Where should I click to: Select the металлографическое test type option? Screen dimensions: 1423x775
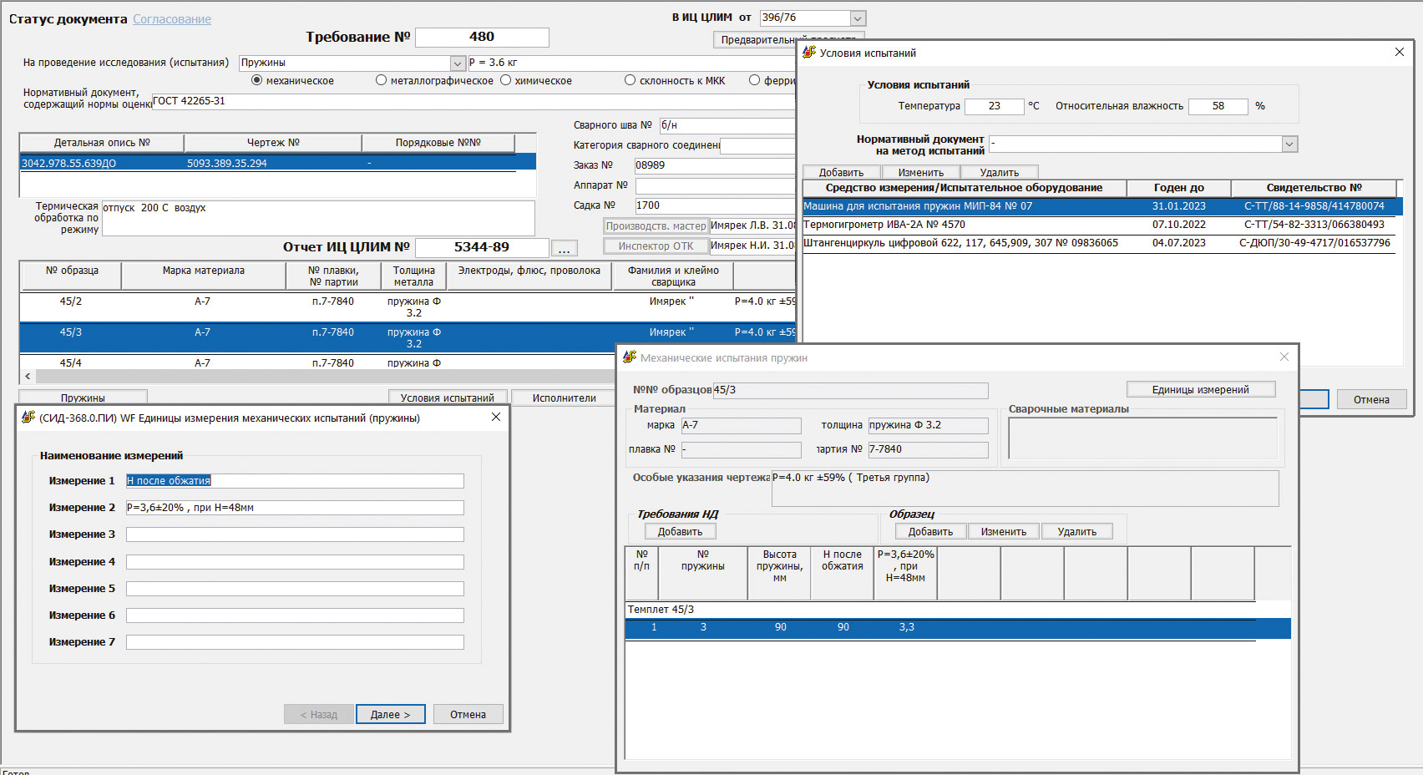click(x=382, y=81)
